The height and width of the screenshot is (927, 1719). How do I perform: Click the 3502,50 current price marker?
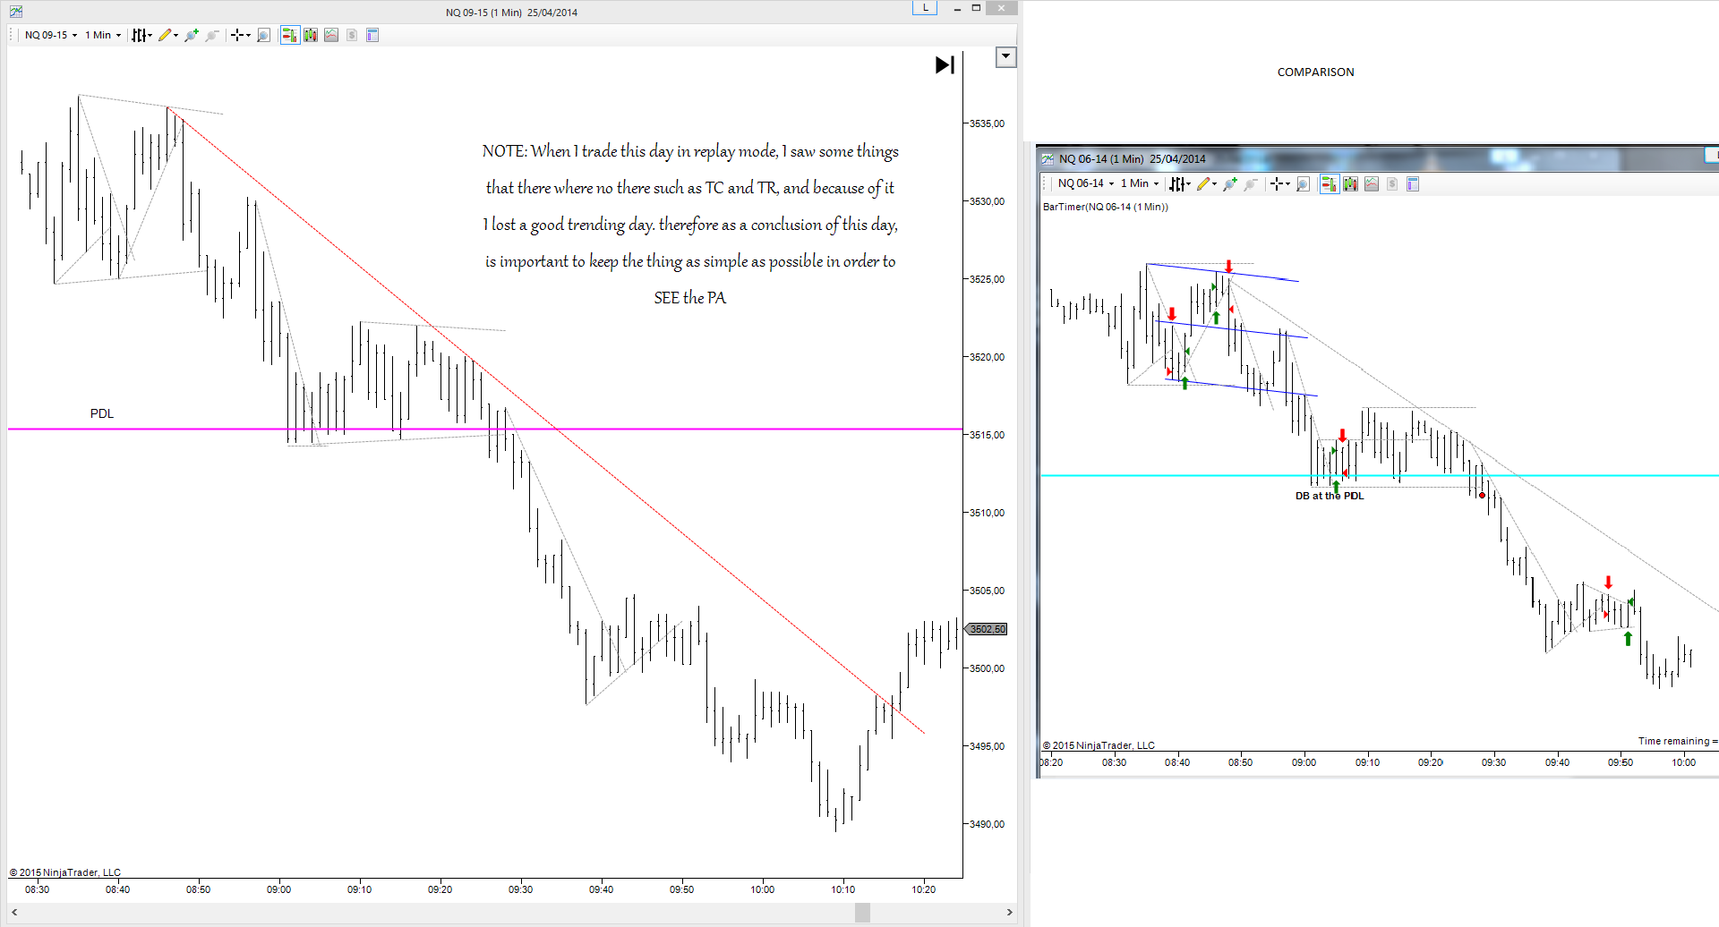[987, 629]
